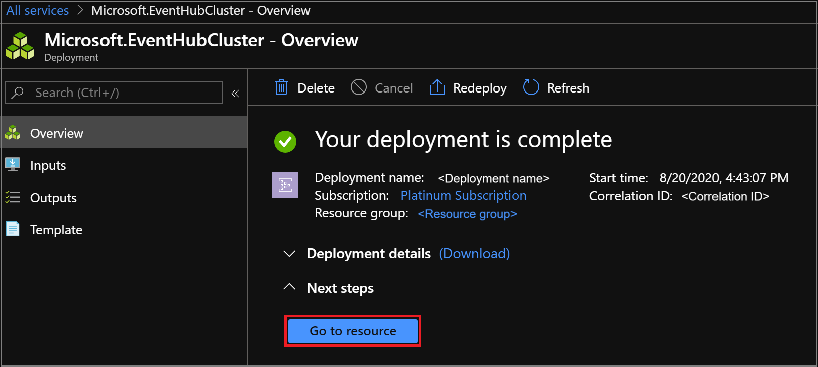The width and height of the screenshot is (818, 367).
Task: Go to All services breadcrumb
Action: pos(38,10)
